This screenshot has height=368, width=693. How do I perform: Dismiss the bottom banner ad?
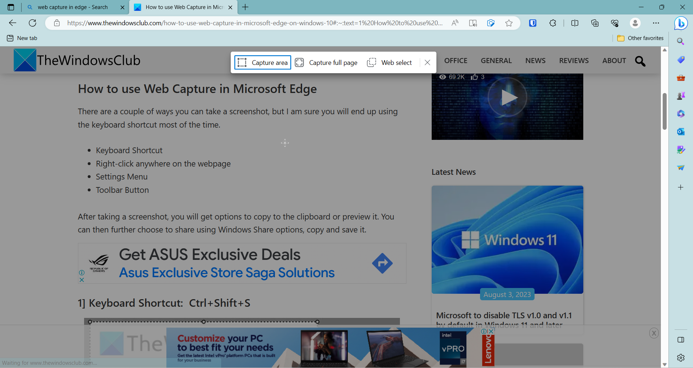(654, 333)
